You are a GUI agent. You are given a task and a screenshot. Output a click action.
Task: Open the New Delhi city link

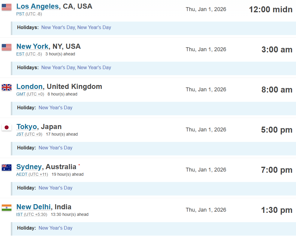(33, 207)
